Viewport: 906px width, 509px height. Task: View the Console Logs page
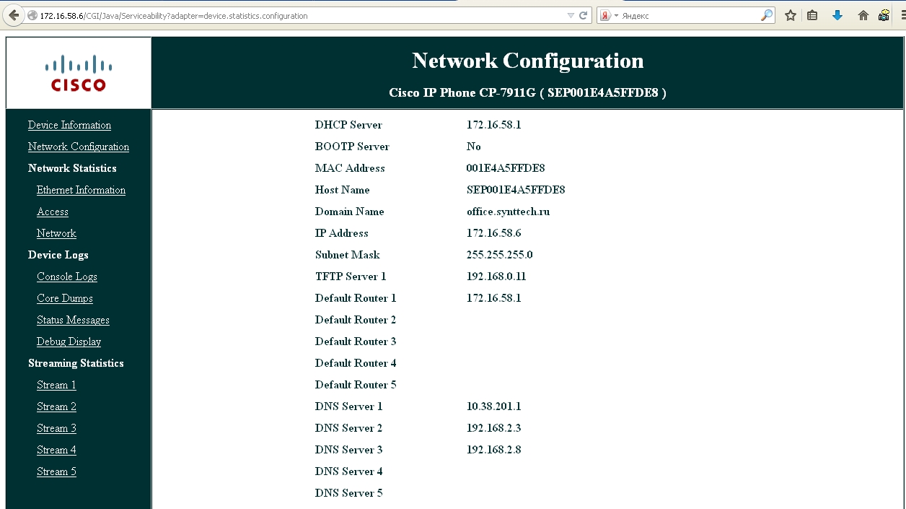67,277
